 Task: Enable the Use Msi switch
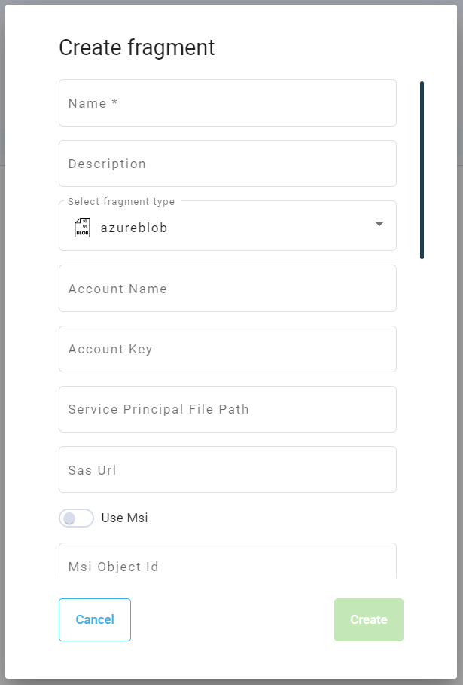(x=76, y=518)
